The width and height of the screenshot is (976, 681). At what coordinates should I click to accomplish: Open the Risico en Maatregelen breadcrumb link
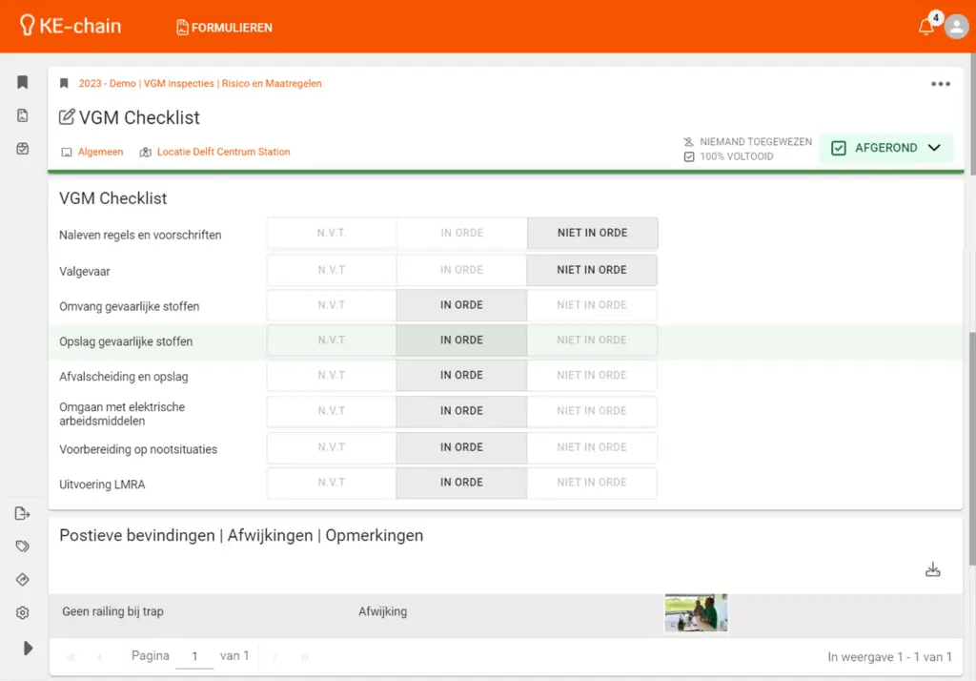pyautogui.click(x=272, y=84)
